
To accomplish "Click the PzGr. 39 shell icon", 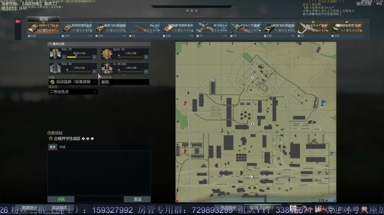I will pyautogui.click(x=55, y=54).
